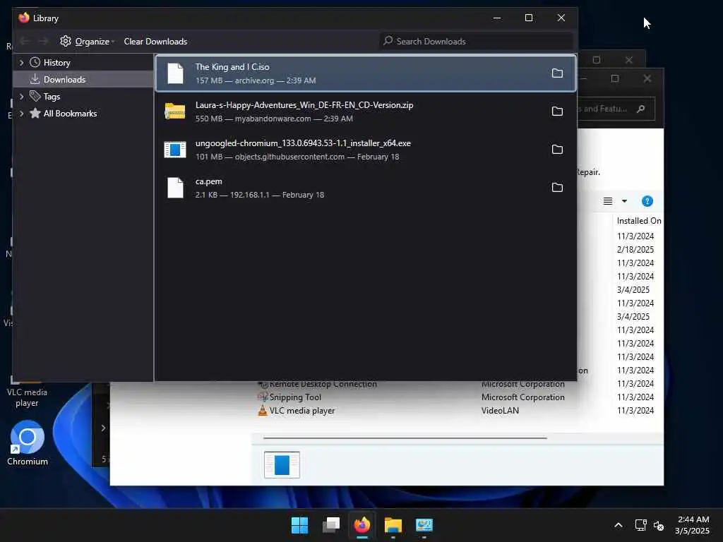Image resolution: width=723 pixels, height=542 pixels.
Task: Click the view options list icon in Programs window
Action: coord(608,201)
